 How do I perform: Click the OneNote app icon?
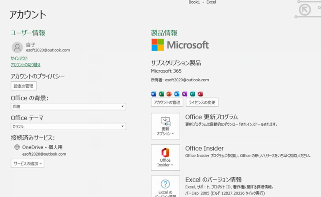tap(184, 94)
